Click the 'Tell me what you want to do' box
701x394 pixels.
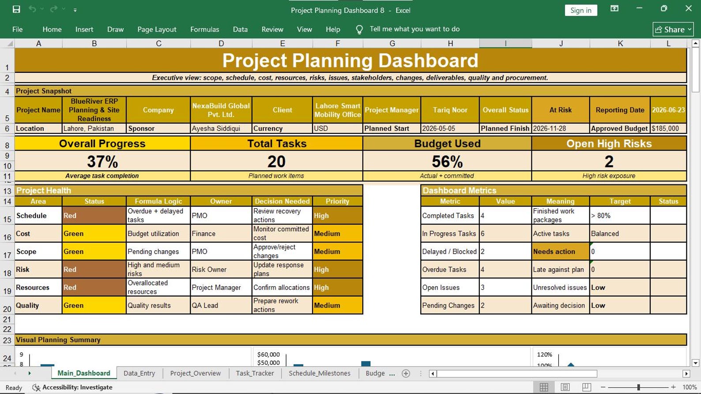pos(415,29)
